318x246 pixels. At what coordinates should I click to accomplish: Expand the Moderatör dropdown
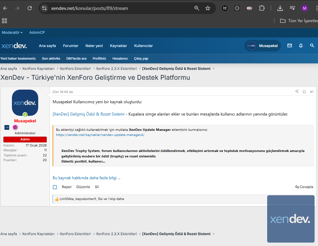tap(12, 32)
